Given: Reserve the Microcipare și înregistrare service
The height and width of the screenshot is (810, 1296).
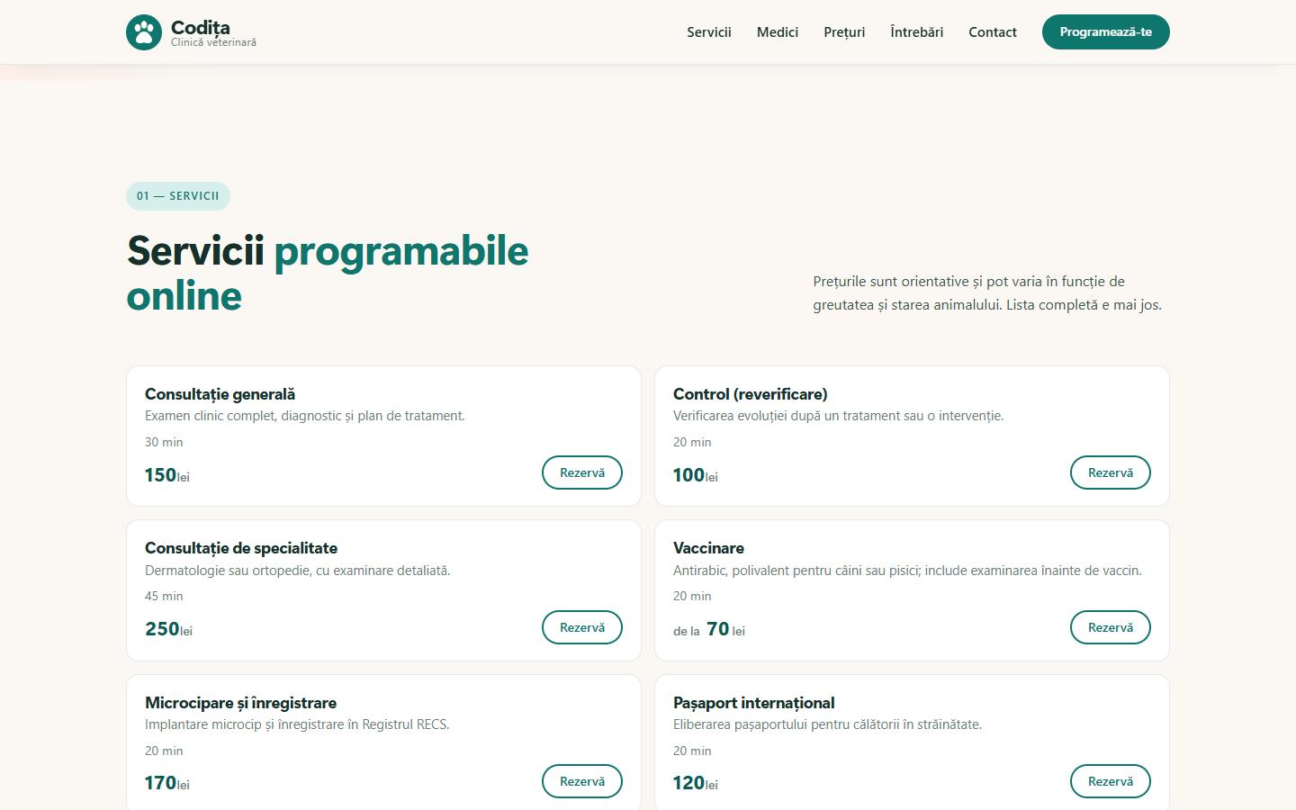Looking at the screenshot, I should (582, 781).
